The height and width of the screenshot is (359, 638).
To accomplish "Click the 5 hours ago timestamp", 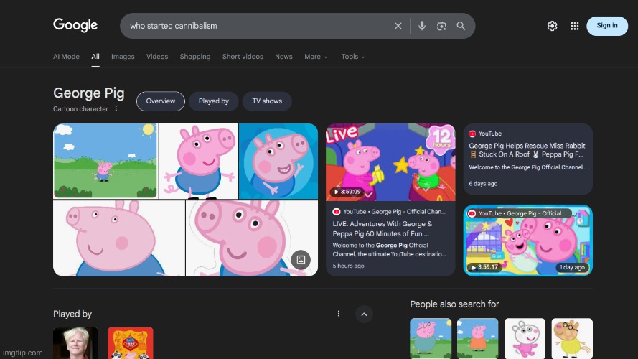I will point(348,266).
